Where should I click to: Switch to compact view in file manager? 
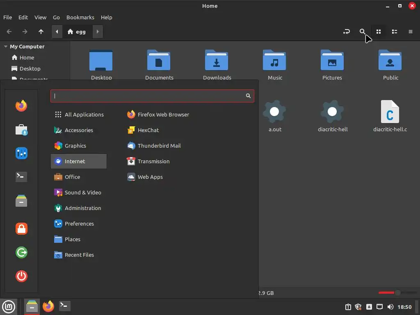click(x=410, y=32)
